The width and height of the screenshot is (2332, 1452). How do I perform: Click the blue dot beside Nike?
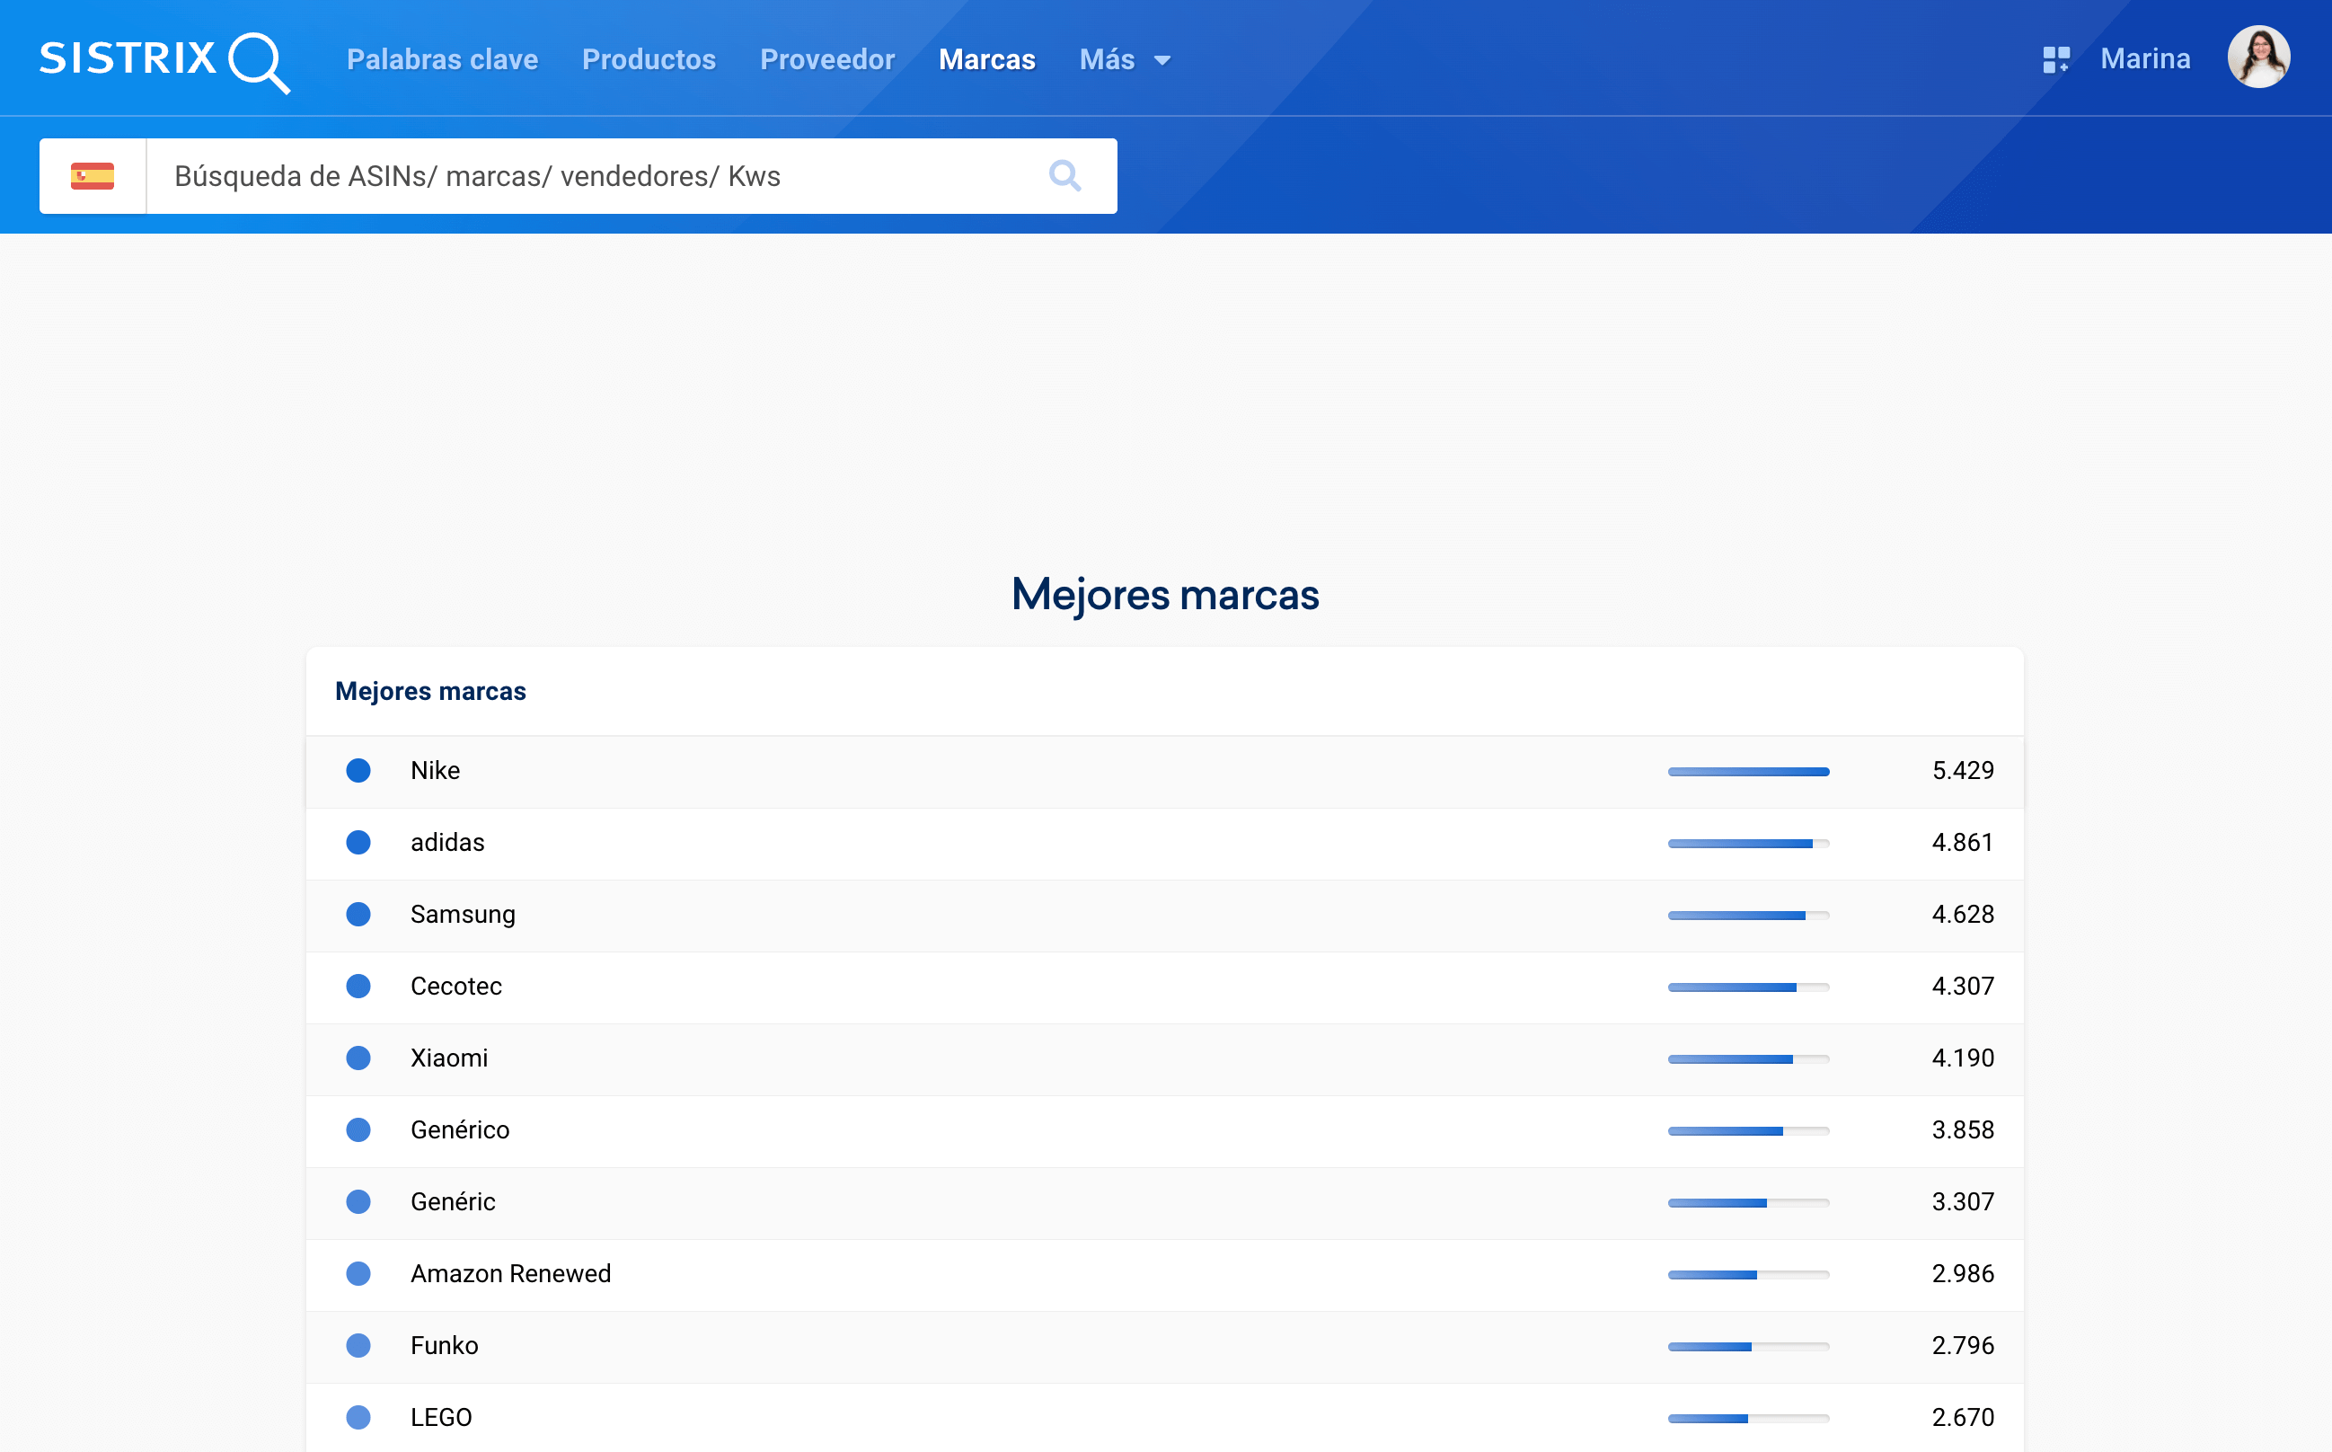358,770
